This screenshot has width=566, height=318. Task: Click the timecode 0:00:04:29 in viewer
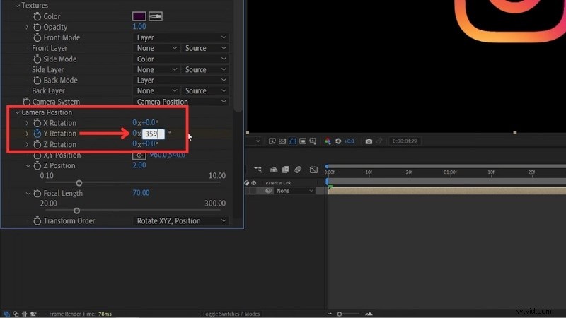pyautogui.click(x=404, y=141)
